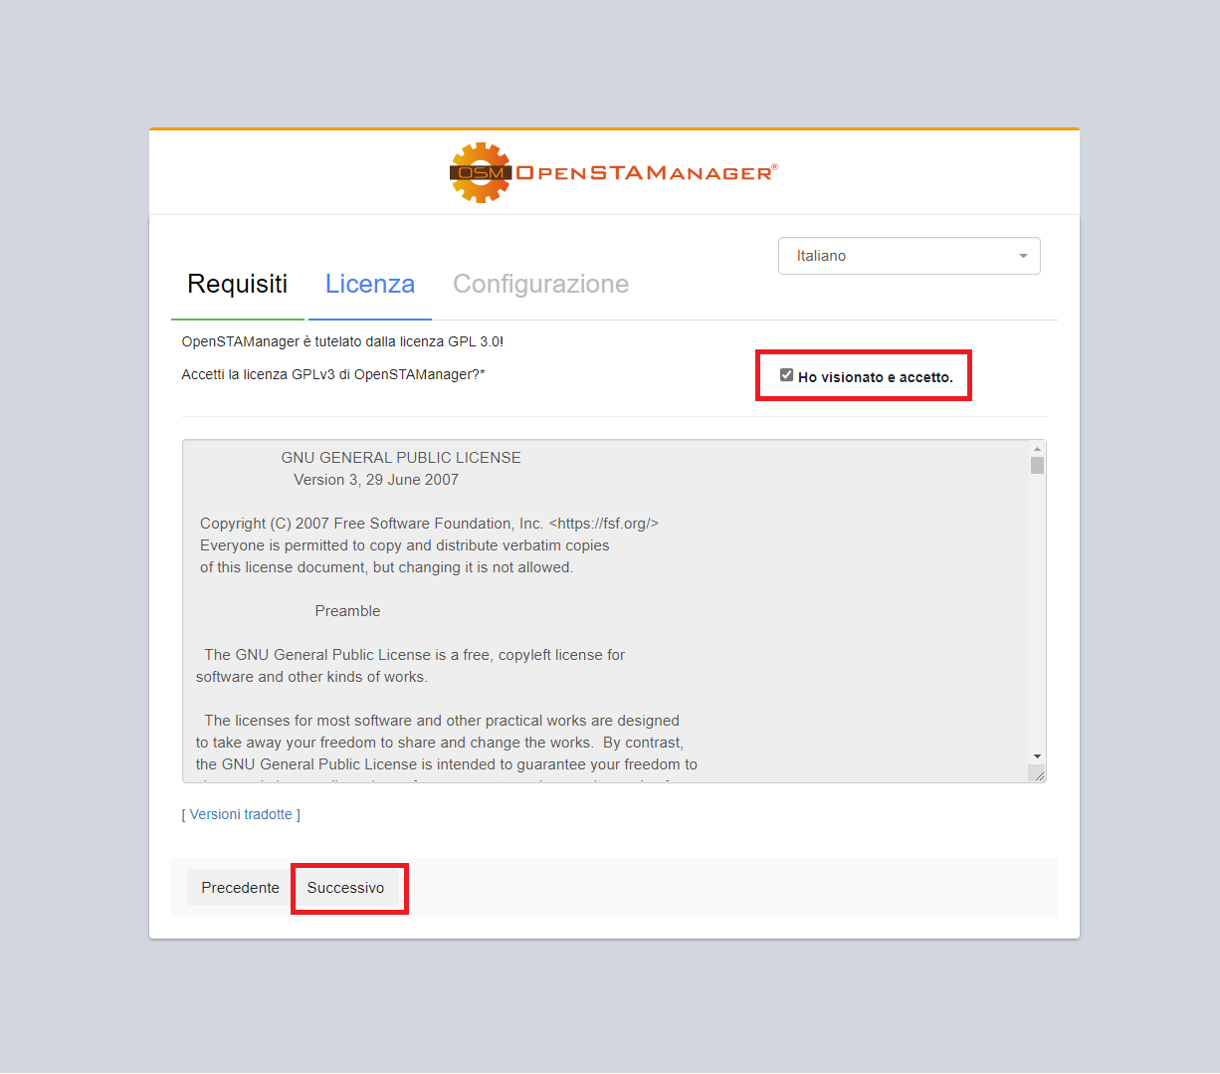Go back with the Precedente button
This screenshot has width=1220, height=1074.
(240, 888)
